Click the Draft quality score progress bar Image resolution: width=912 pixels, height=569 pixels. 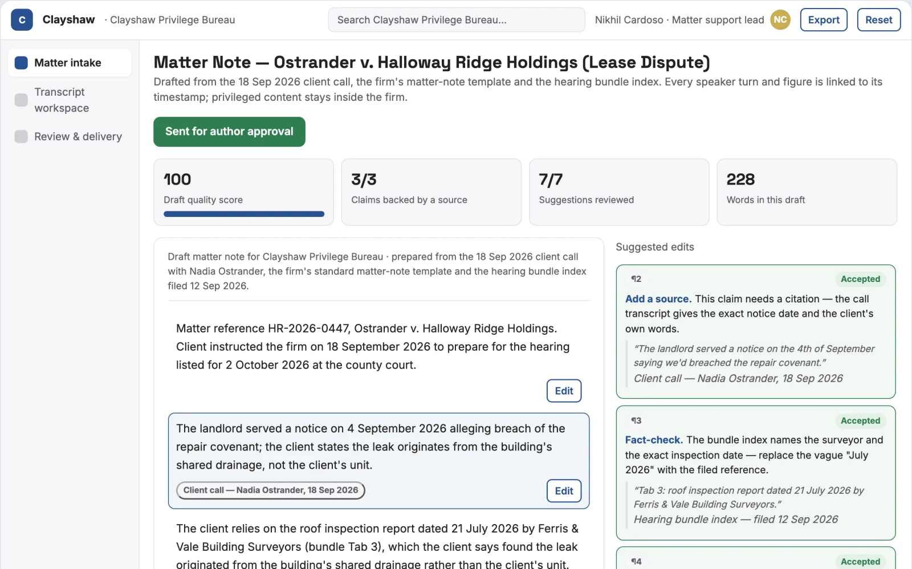pyautogui.click(x=244, y=214)
